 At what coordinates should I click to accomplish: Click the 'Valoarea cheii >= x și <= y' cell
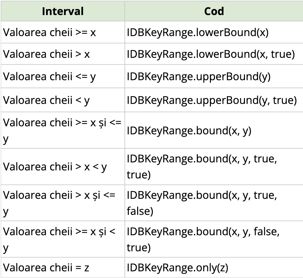coord(63,130)
